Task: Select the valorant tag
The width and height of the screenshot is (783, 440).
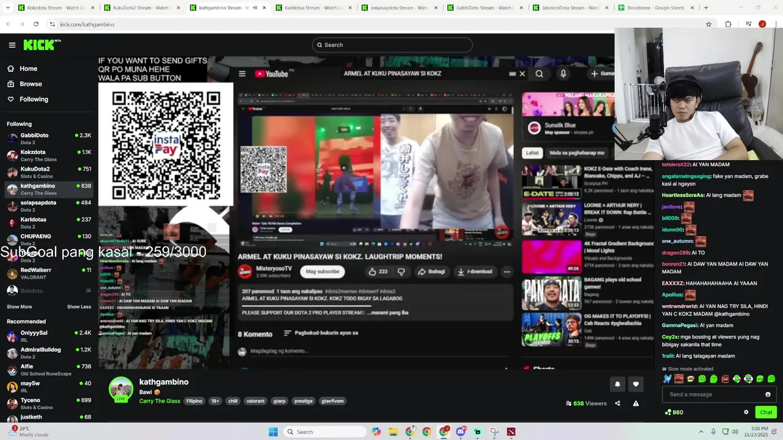Action: 255,401
